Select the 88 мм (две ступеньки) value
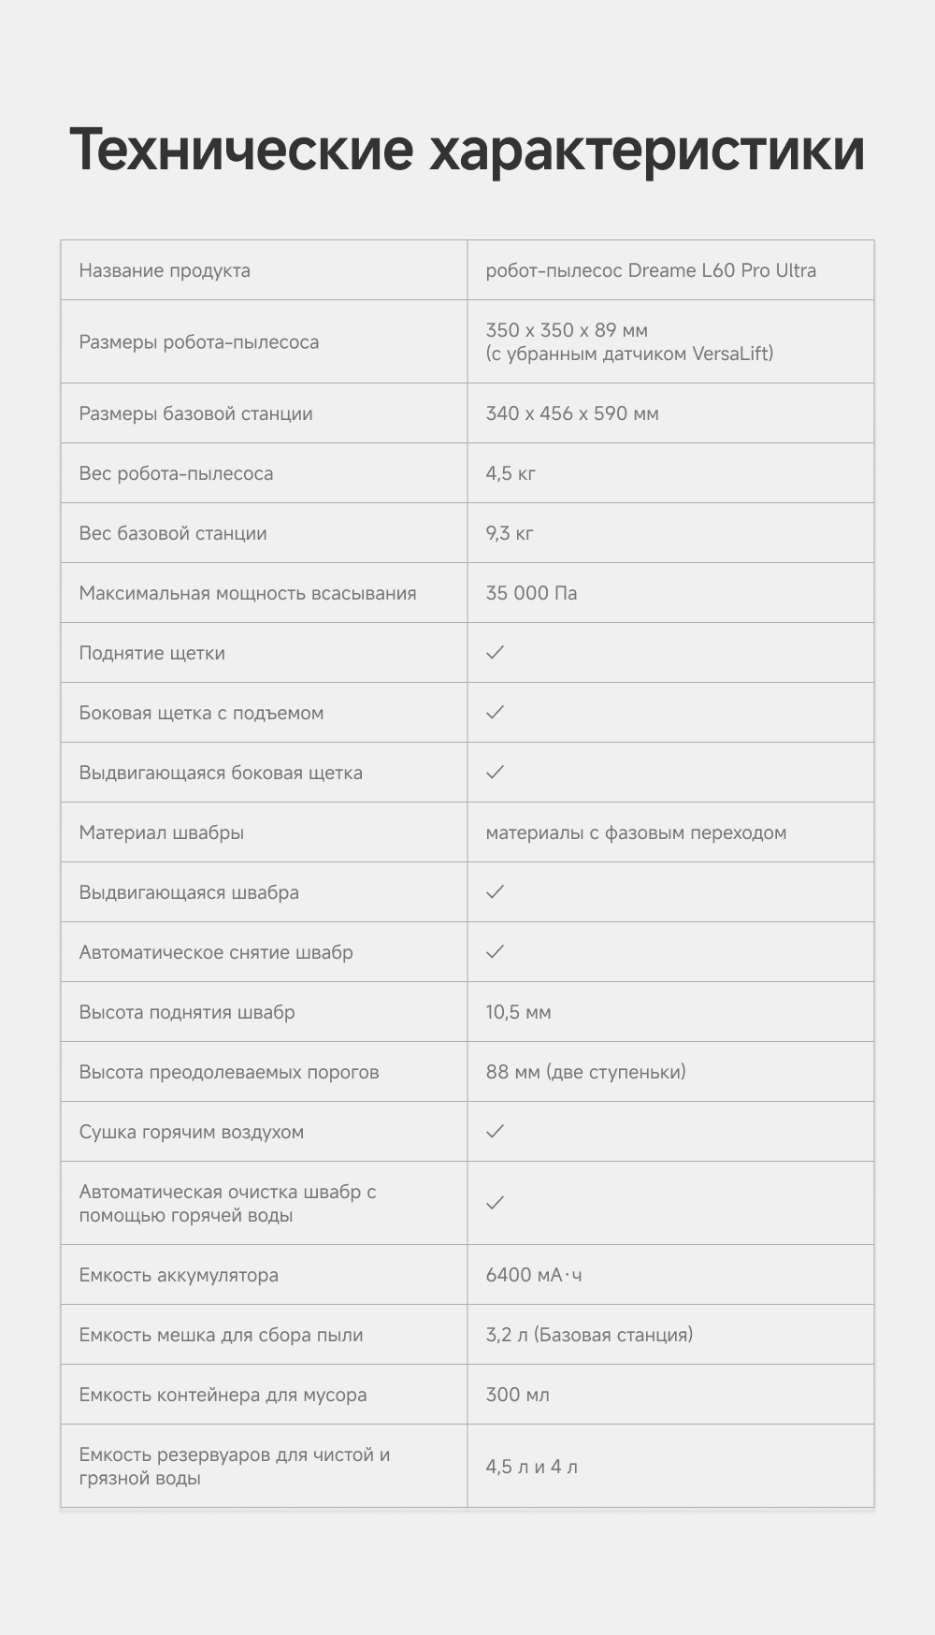This screenshot has width=935, height=1635. tap(585, 1072)
